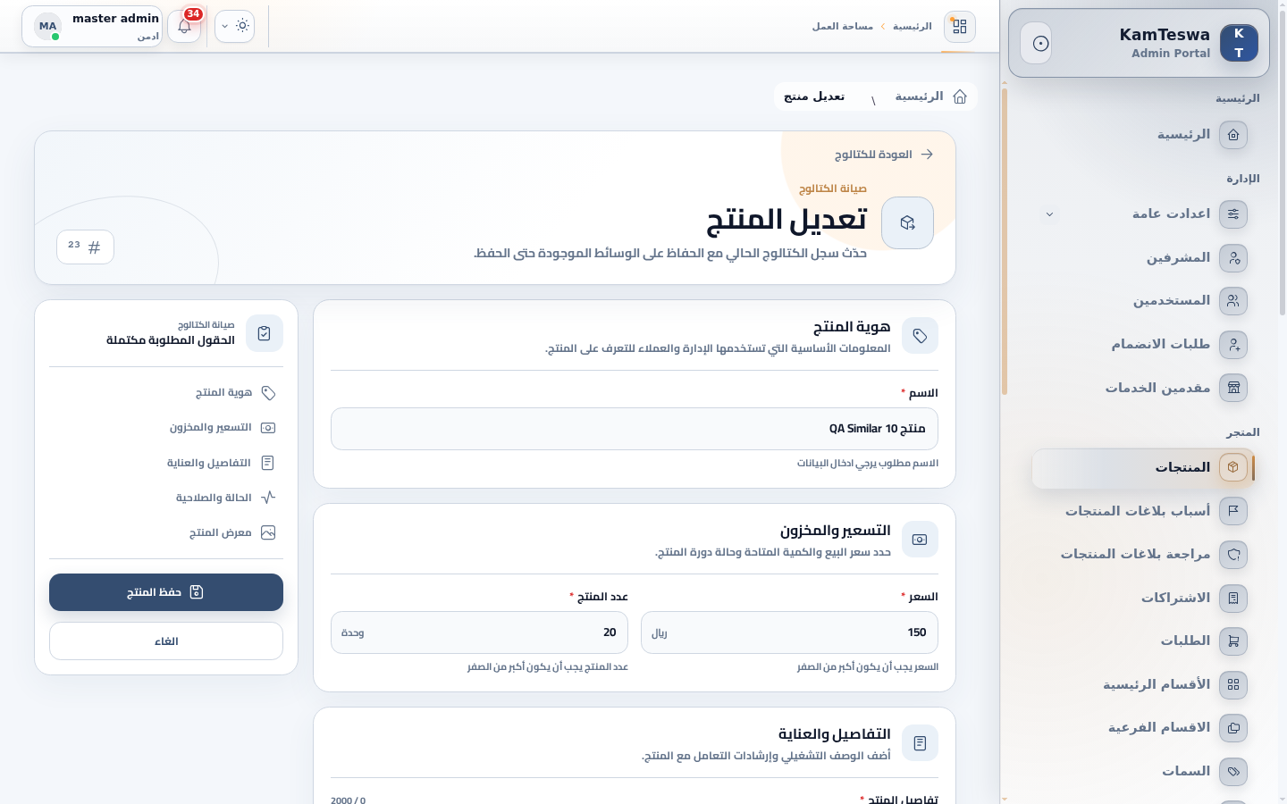Screen dimensions: 1287x804
Task: Open الرئيسية home sidebar item
Action: 1143,135
